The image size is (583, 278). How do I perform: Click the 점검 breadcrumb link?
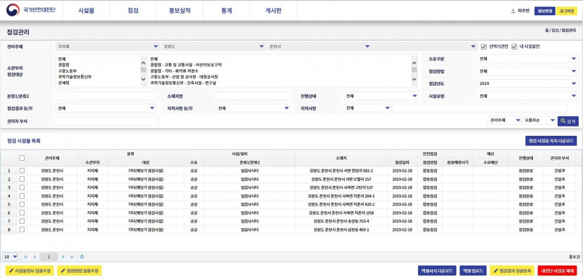(555, 30)
